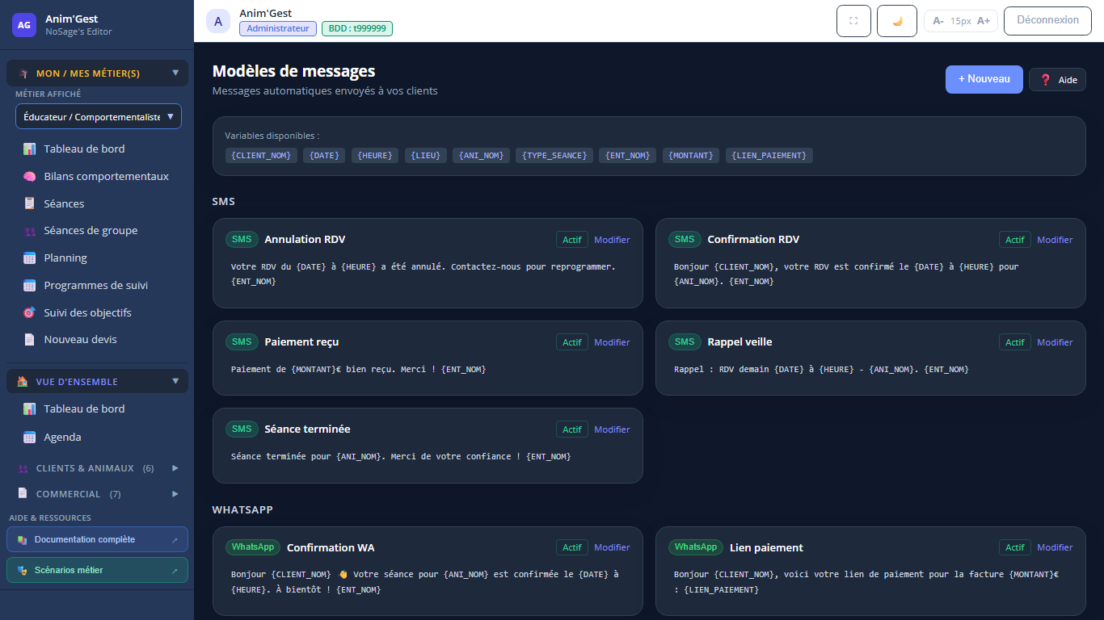
Task: Open Nouveau devis document icon
Action: click(x=29, y=340)
